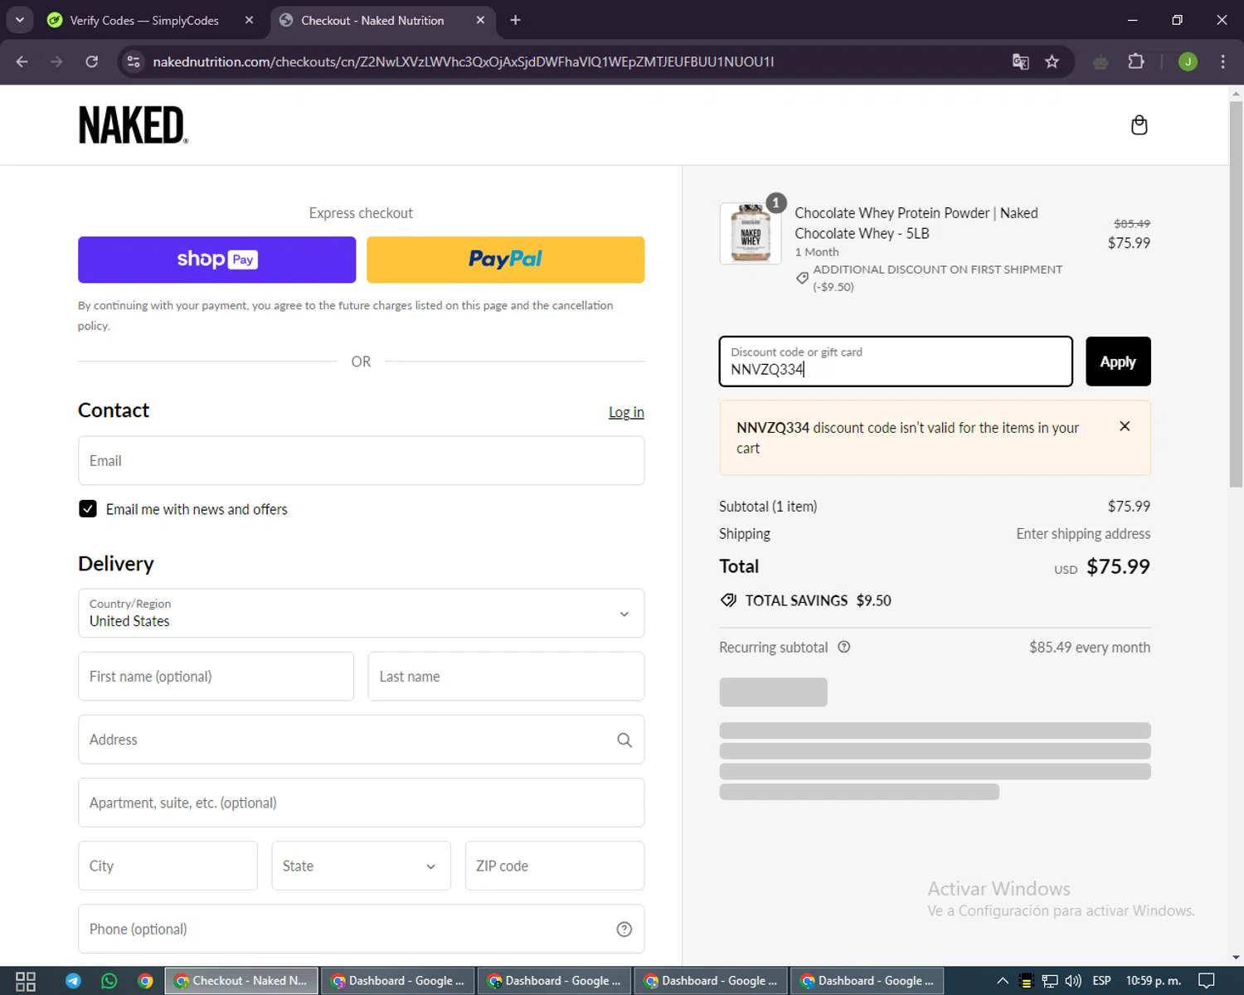Image resolution: width=1244 pixels, height=995 pixels.
Task: Select the Checkout - Naked Nutrition tab
Action: pos(372,20)
